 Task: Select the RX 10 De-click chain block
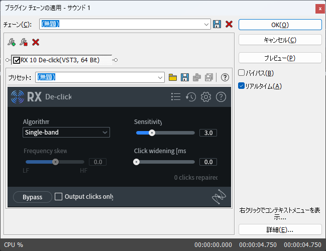pyautogui.click(x=62, y=60)
